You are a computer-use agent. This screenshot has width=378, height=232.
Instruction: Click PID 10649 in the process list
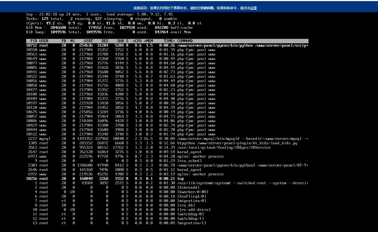coord(31,59)
